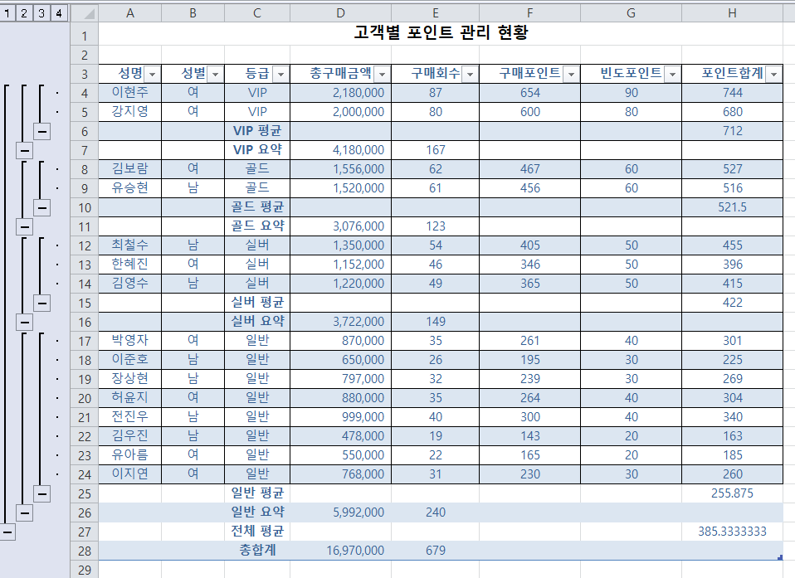Show outline level 1 only
This screenshot has height=578, width=795.
[7, 12]
